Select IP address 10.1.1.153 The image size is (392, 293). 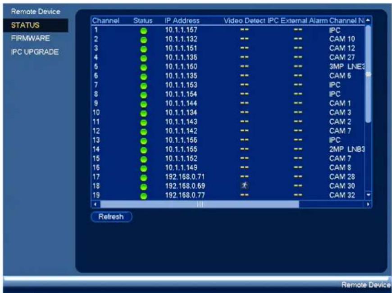coord(181,85)
